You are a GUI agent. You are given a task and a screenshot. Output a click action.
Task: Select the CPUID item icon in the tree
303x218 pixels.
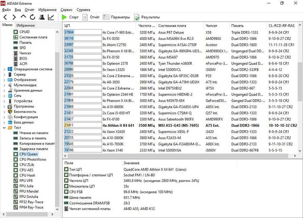pos(16,32)
